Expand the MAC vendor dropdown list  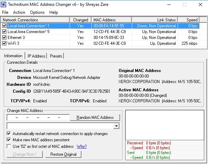coord(116,126)
